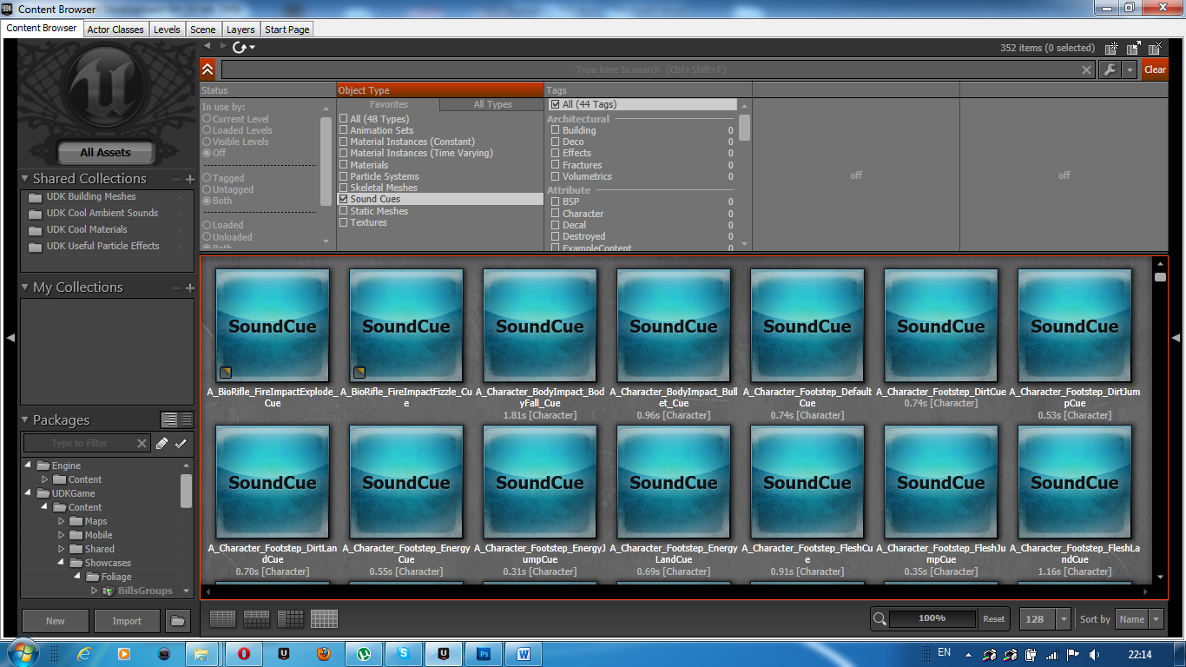Collapse the My Collections section

pos(25,287)
